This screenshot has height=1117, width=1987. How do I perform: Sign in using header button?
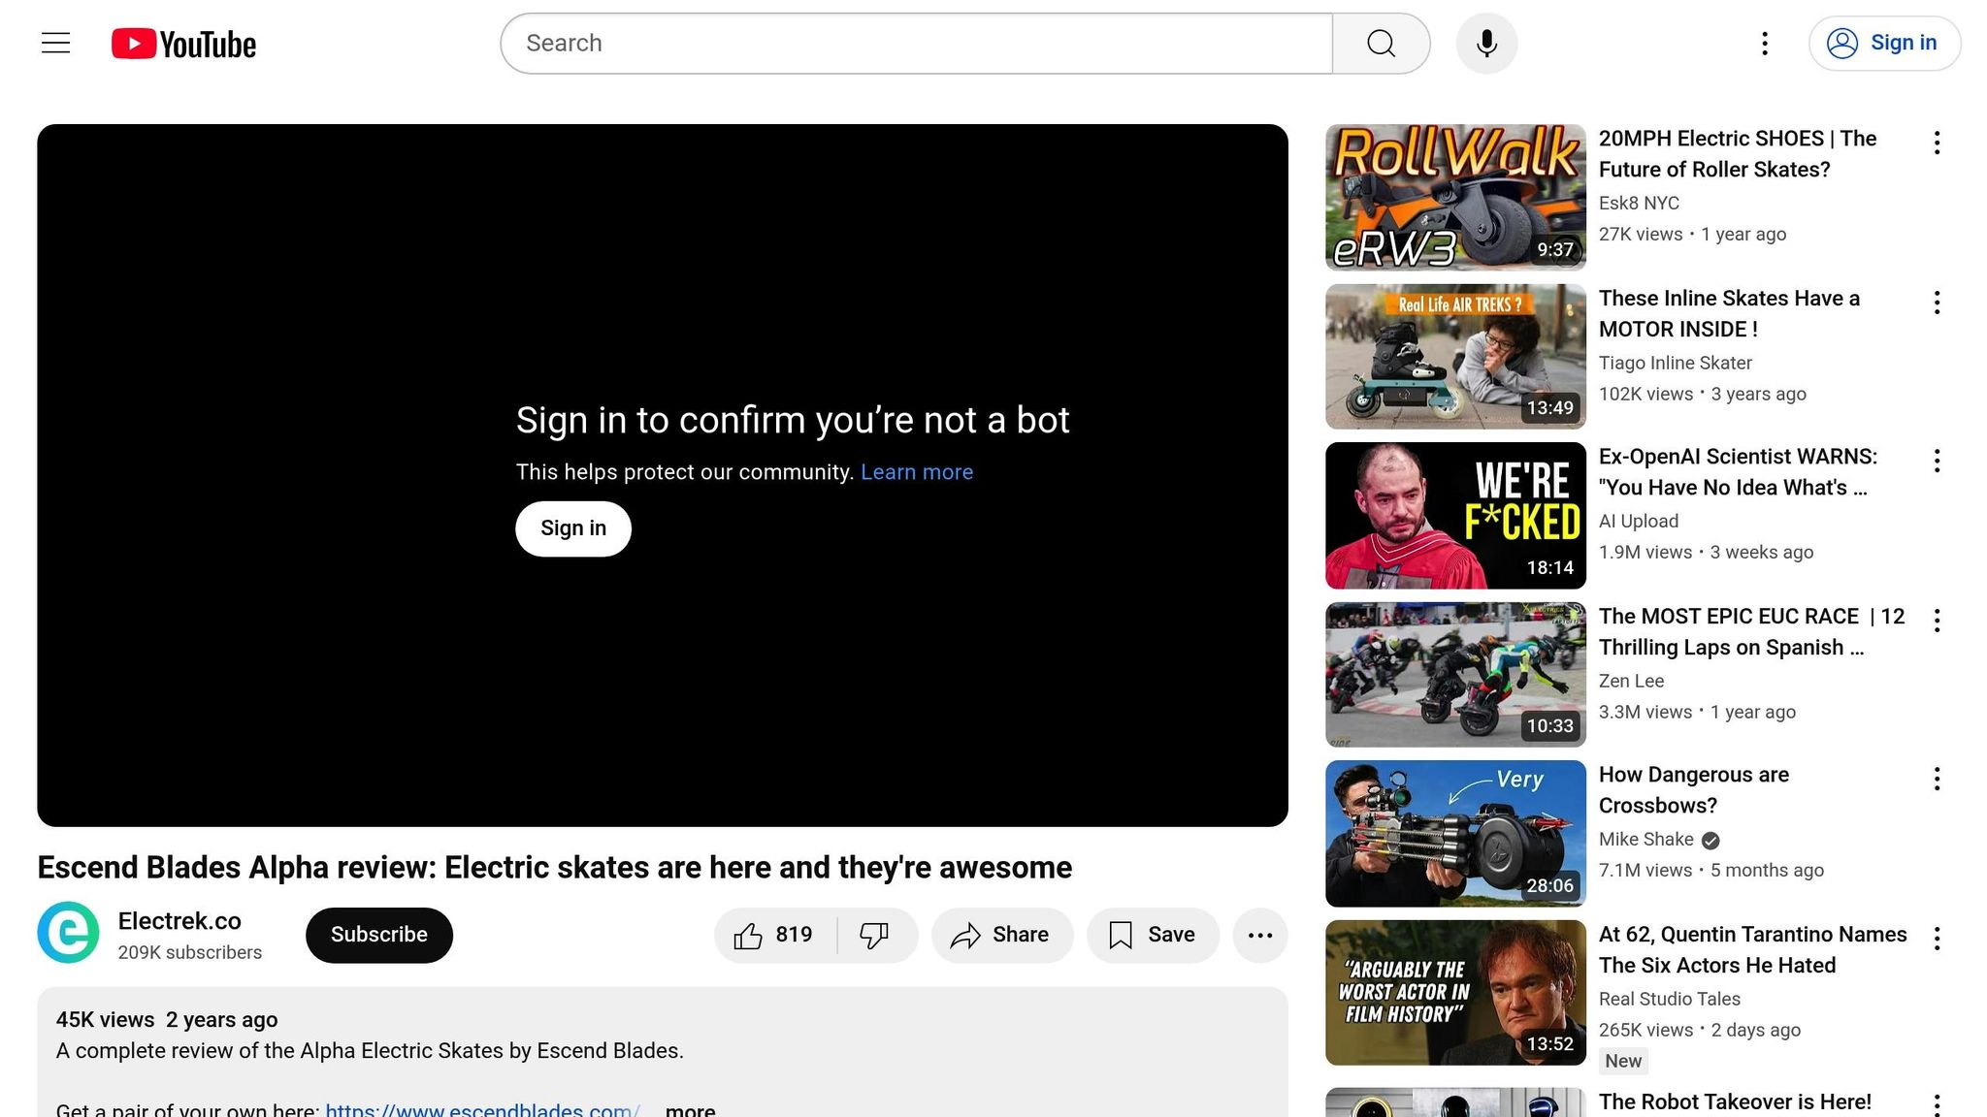(1884, 44)
